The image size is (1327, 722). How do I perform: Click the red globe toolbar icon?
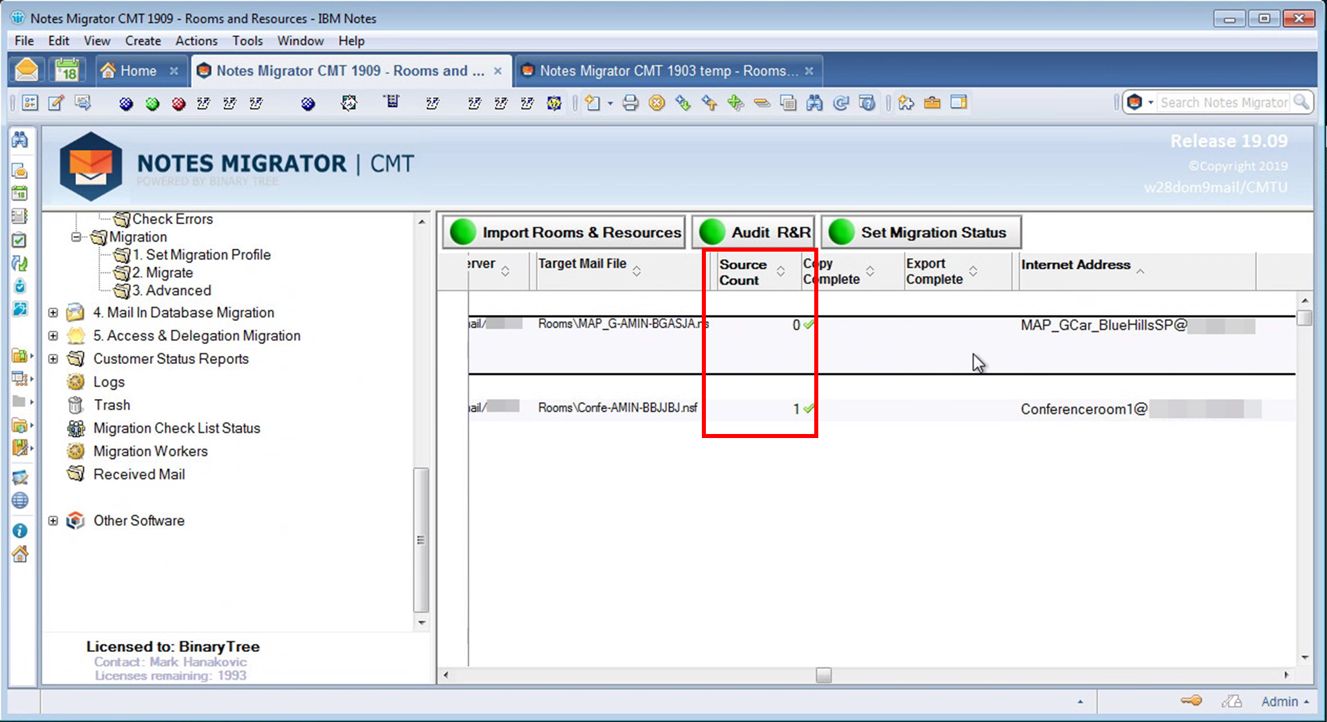pos(178,104)
